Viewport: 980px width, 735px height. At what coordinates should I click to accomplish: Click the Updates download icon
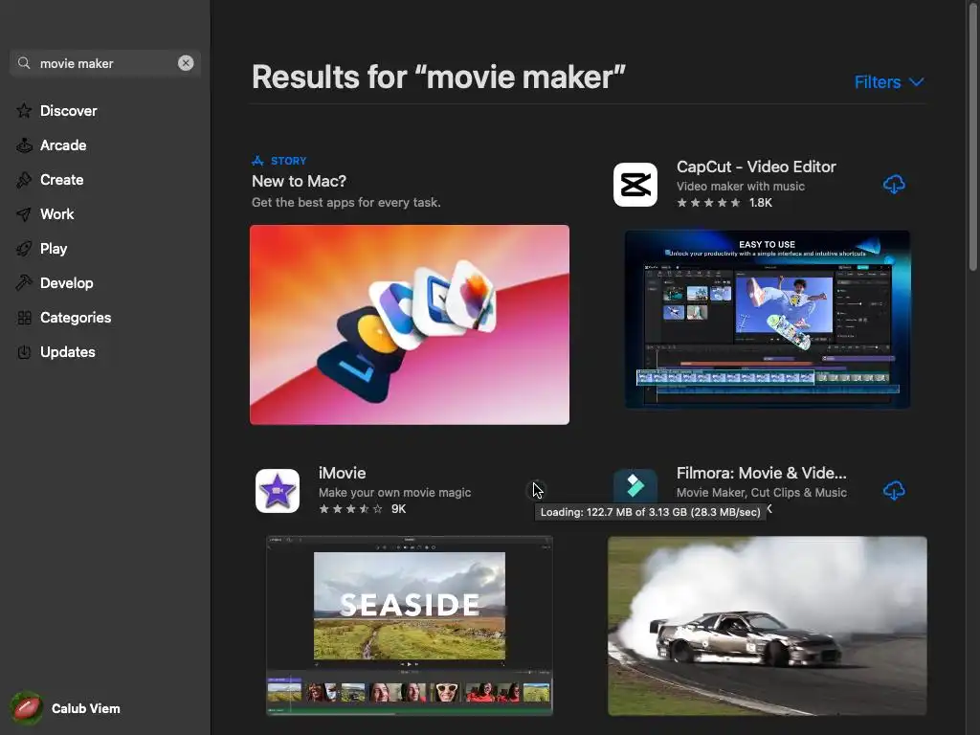[x=24, y=352]
